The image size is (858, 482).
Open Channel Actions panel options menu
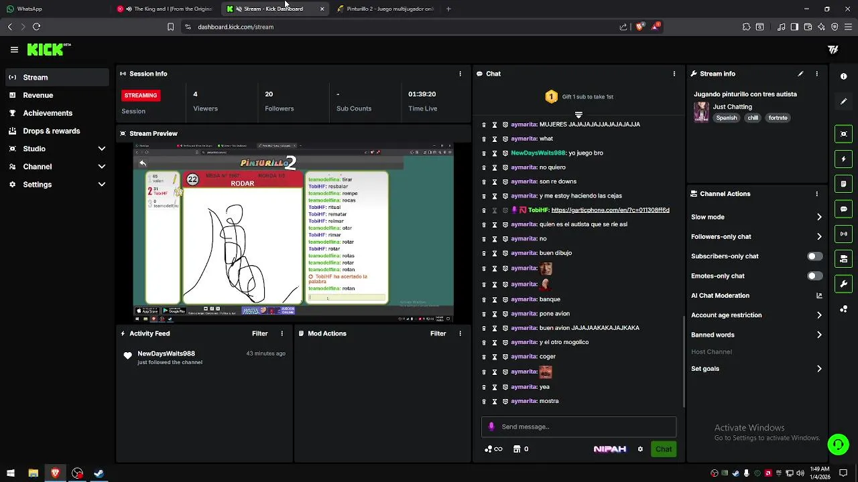[x=816, y=193]
